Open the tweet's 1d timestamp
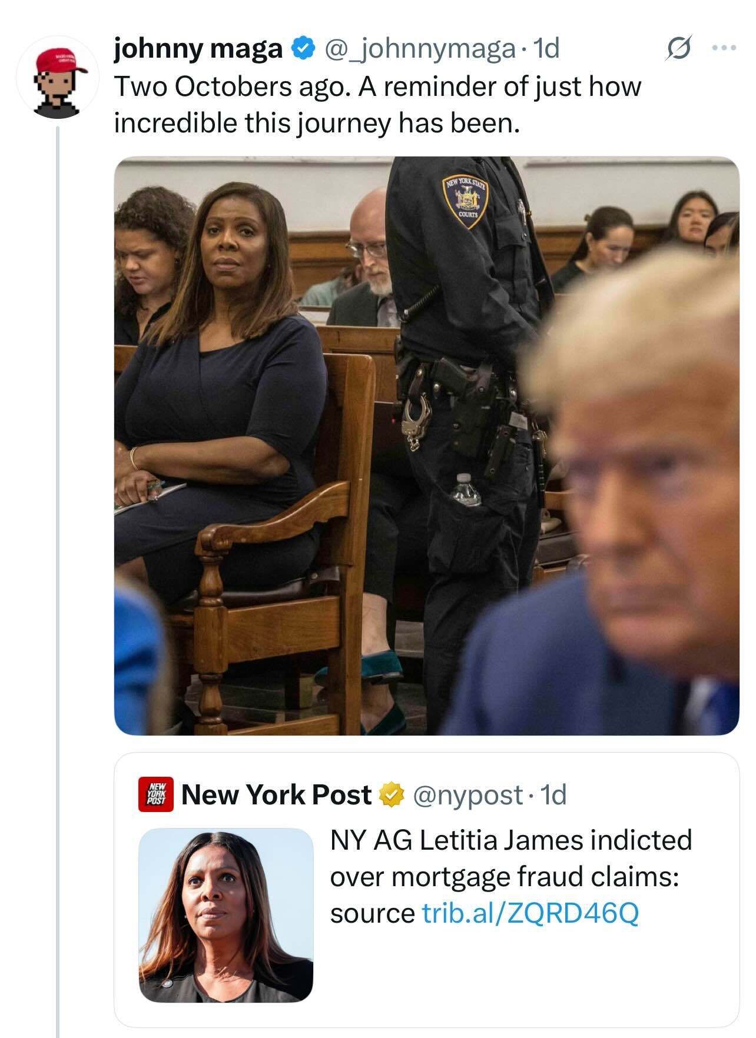 545,49
